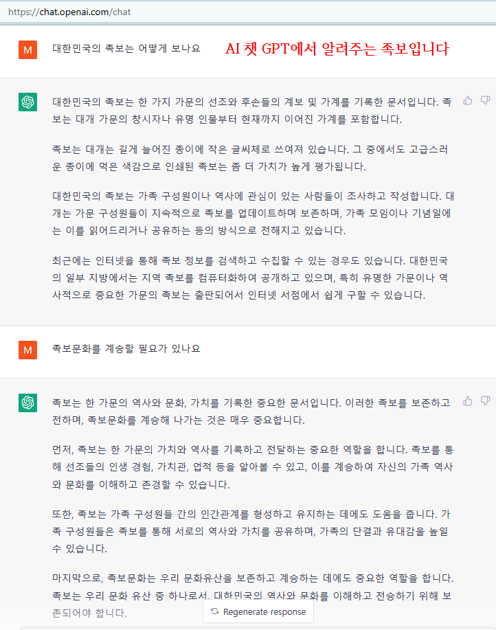496x630 pixels.
Task: Click the question '족보문화를 계승할 필요가 있나요'
Action: (126, 349)
